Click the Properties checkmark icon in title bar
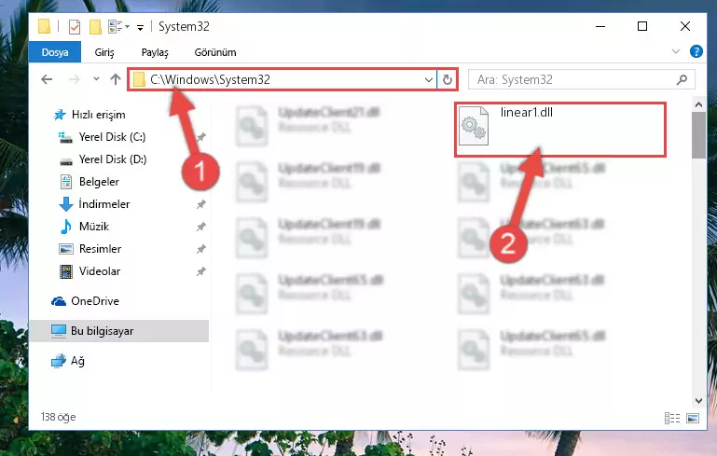717x456 pixels. (74, 27)
